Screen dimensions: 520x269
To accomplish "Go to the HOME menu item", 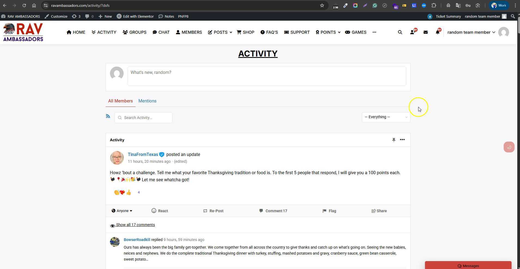I will (76, 32).
